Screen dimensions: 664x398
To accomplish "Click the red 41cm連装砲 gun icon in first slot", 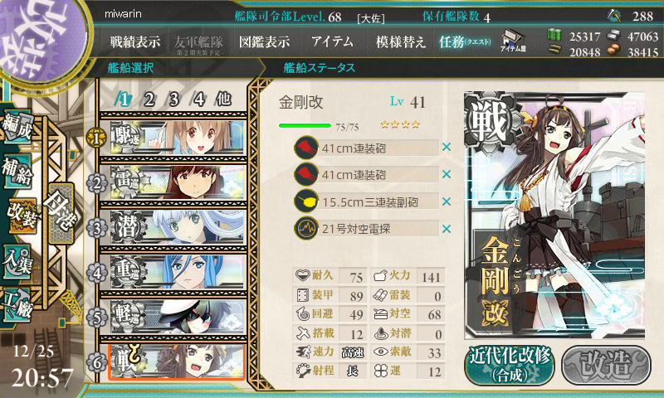I will 306,148.
